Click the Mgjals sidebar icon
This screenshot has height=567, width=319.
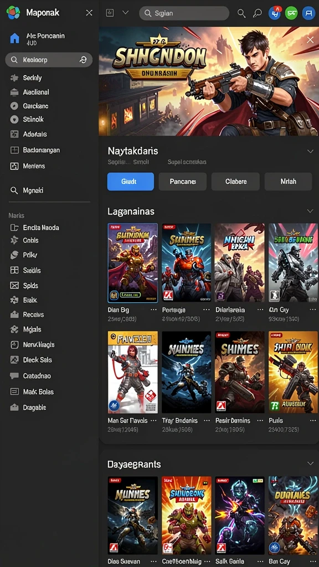[x=14, y=329]
